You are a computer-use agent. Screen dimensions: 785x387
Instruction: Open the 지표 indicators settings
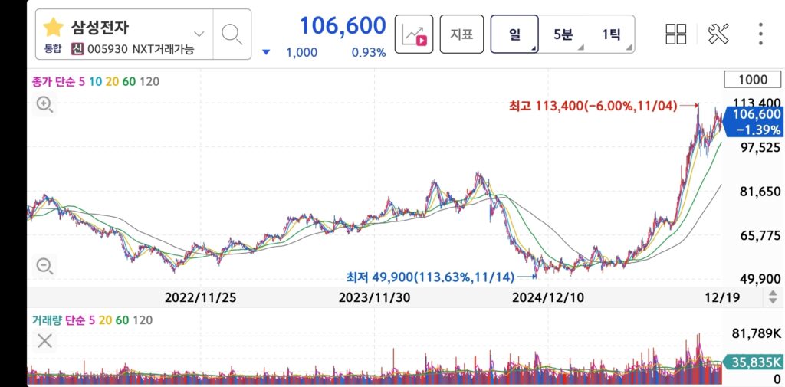(461, 34)
